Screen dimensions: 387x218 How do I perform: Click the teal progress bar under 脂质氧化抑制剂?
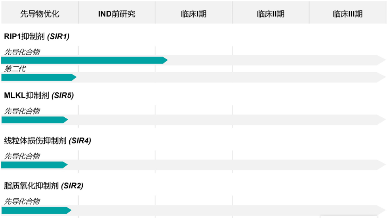point(36,210)
